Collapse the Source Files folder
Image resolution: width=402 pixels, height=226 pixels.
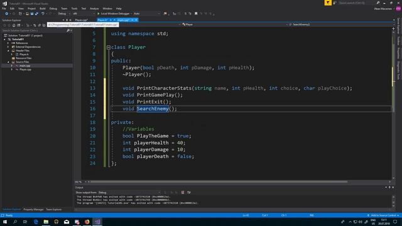(8, 62)
